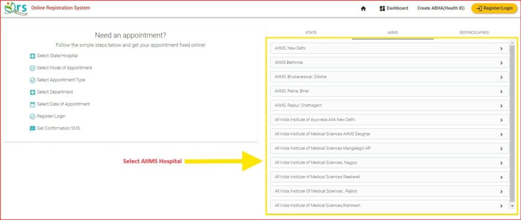Click message icon beside Get Confirmation SMS
This screenshot has height=220, width=521.
point(33,129)
